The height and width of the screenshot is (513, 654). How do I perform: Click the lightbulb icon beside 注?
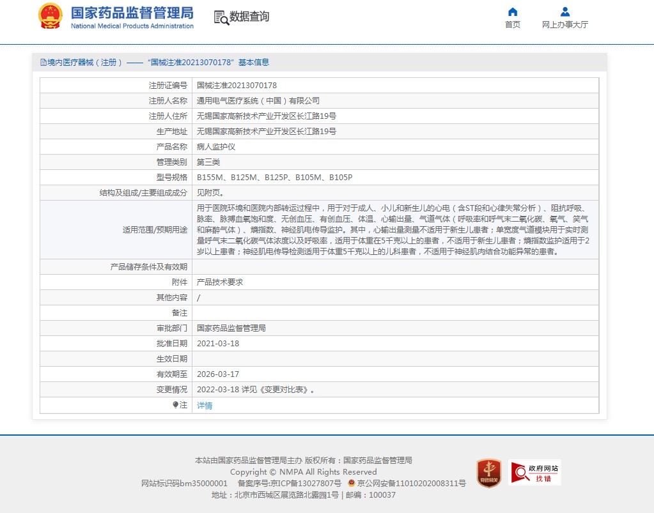pyautogui.click(x=176, y=405)
